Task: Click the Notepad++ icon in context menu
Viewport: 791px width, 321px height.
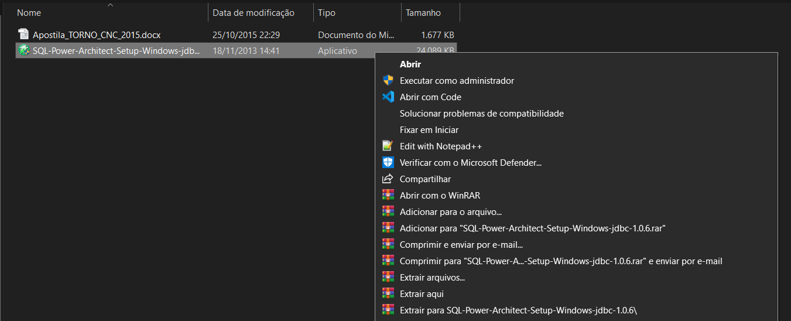Action: click(388, 146)
